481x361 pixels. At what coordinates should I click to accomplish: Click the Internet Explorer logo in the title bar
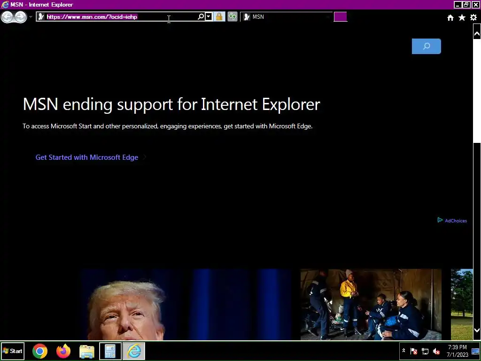point(5,4)
